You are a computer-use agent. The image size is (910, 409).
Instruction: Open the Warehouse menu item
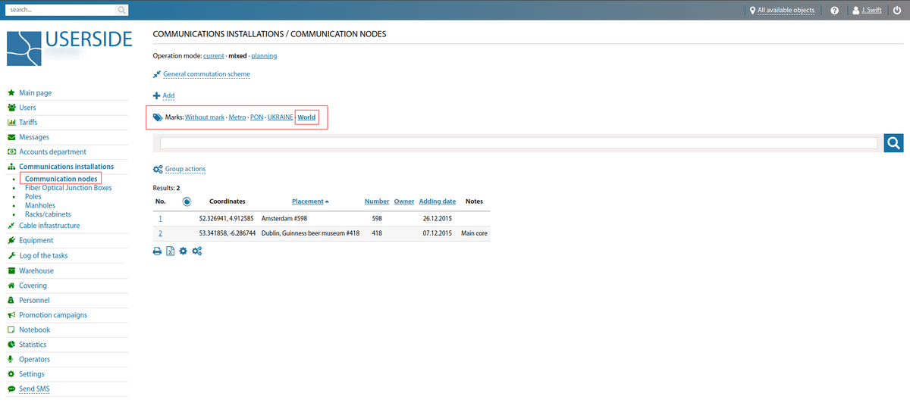36,270
